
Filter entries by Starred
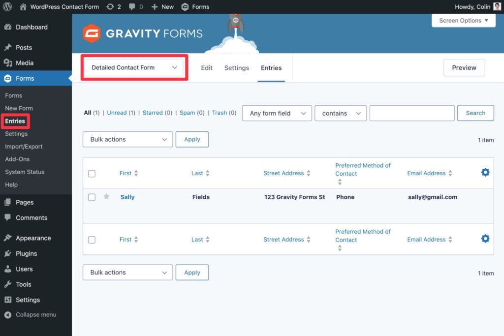point(153,113)
